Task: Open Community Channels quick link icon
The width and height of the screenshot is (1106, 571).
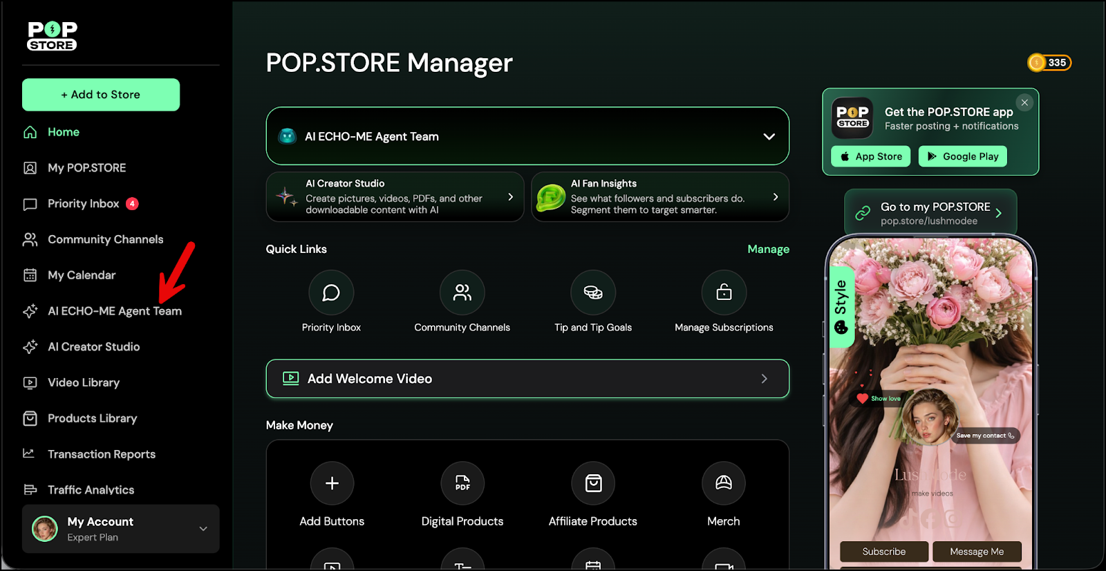Action: coord(462,292)
